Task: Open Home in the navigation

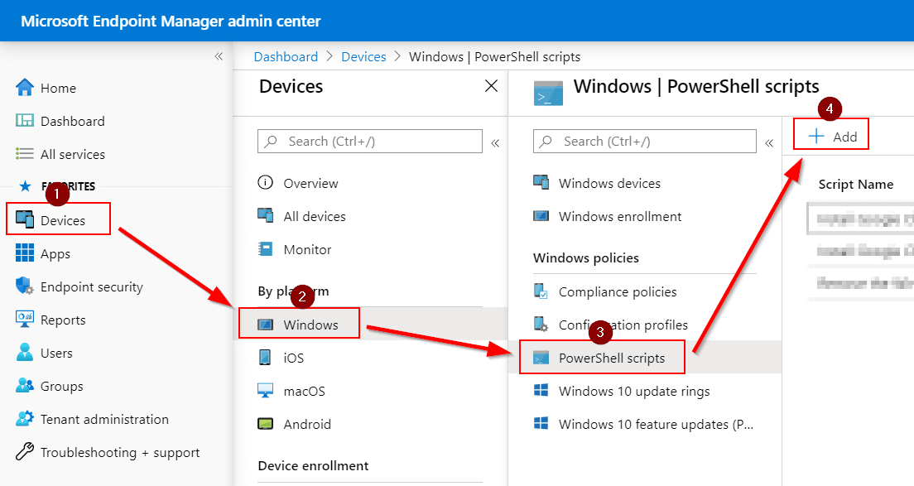Action: tap(58, 88)
